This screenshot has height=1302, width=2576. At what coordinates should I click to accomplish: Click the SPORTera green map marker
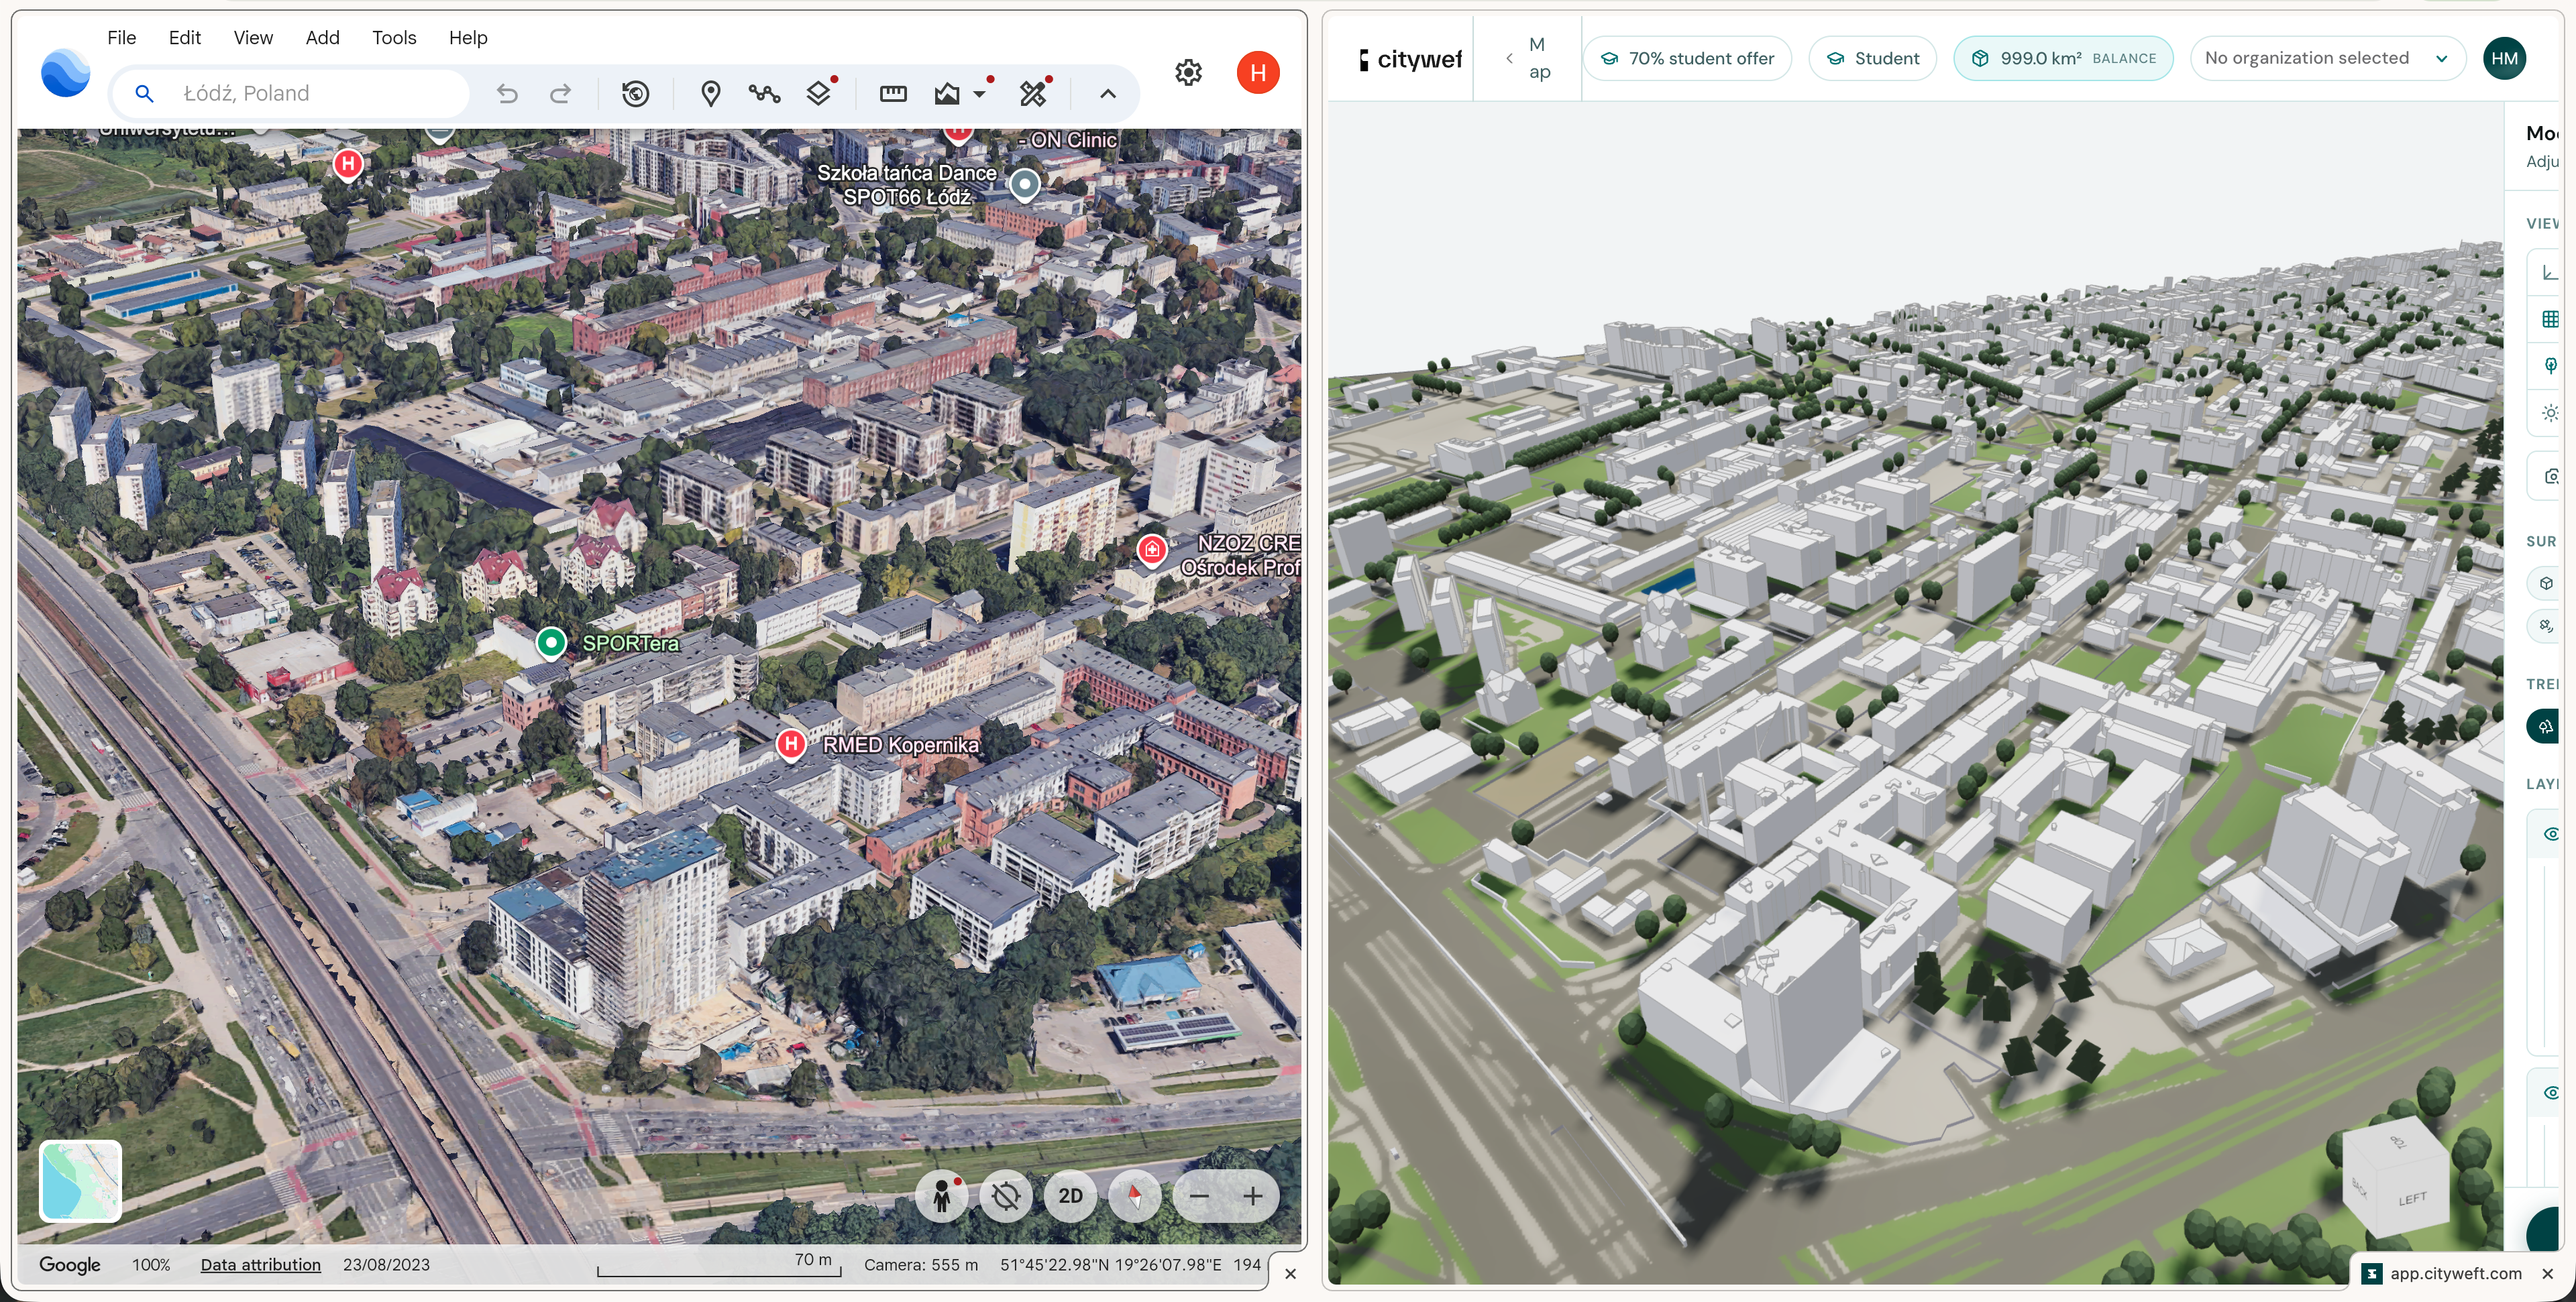(x=551, y=642)
